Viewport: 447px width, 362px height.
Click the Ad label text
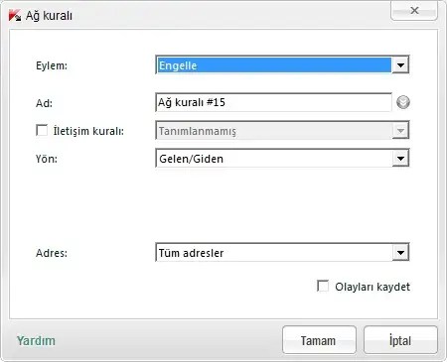tap(44, 103)
